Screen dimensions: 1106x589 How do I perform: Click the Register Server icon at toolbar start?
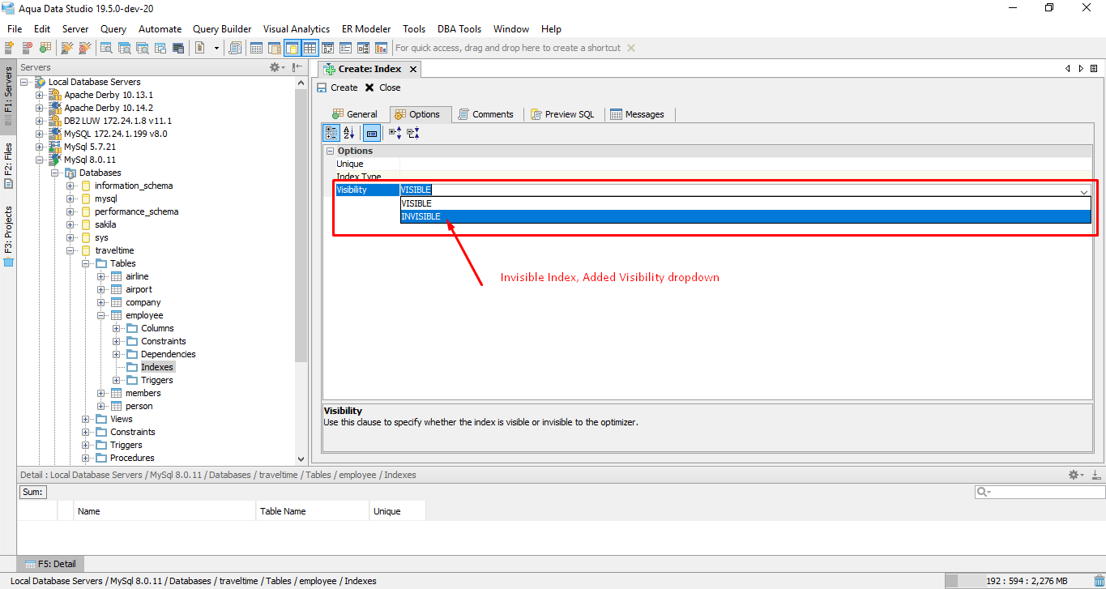[10, 48]
